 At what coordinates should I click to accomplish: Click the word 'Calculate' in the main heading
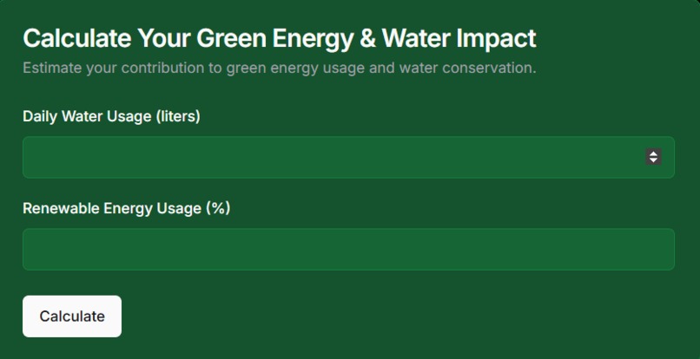pyautogui.click(x=77, y=38)
